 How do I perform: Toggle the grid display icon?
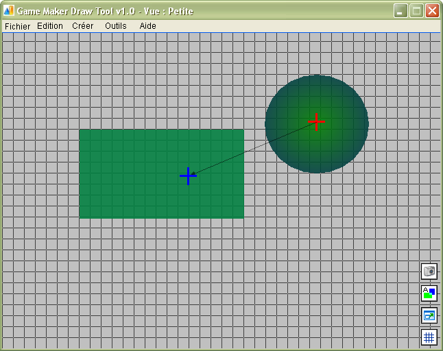429,337
